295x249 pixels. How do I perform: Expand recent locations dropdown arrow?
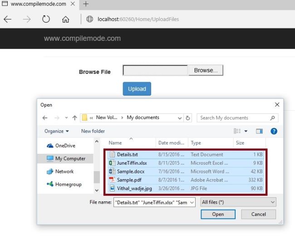click(x=66, y=118)
